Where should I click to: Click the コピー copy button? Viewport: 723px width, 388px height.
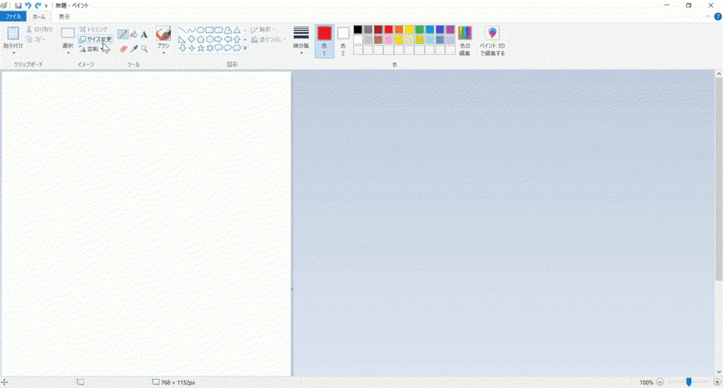pos(36,40)
